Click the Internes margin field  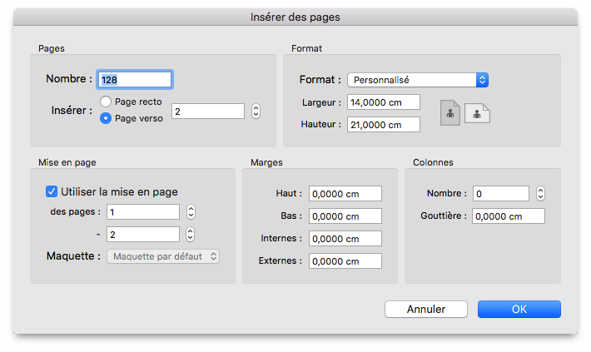tap(345, 238)
